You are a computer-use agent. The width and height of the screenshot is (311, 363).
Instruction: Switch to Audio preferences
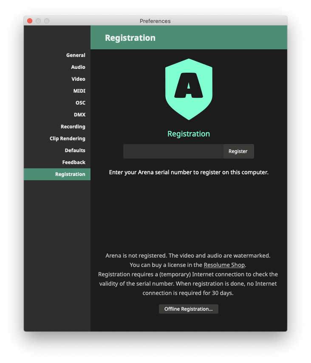click(x=78, y=67)
